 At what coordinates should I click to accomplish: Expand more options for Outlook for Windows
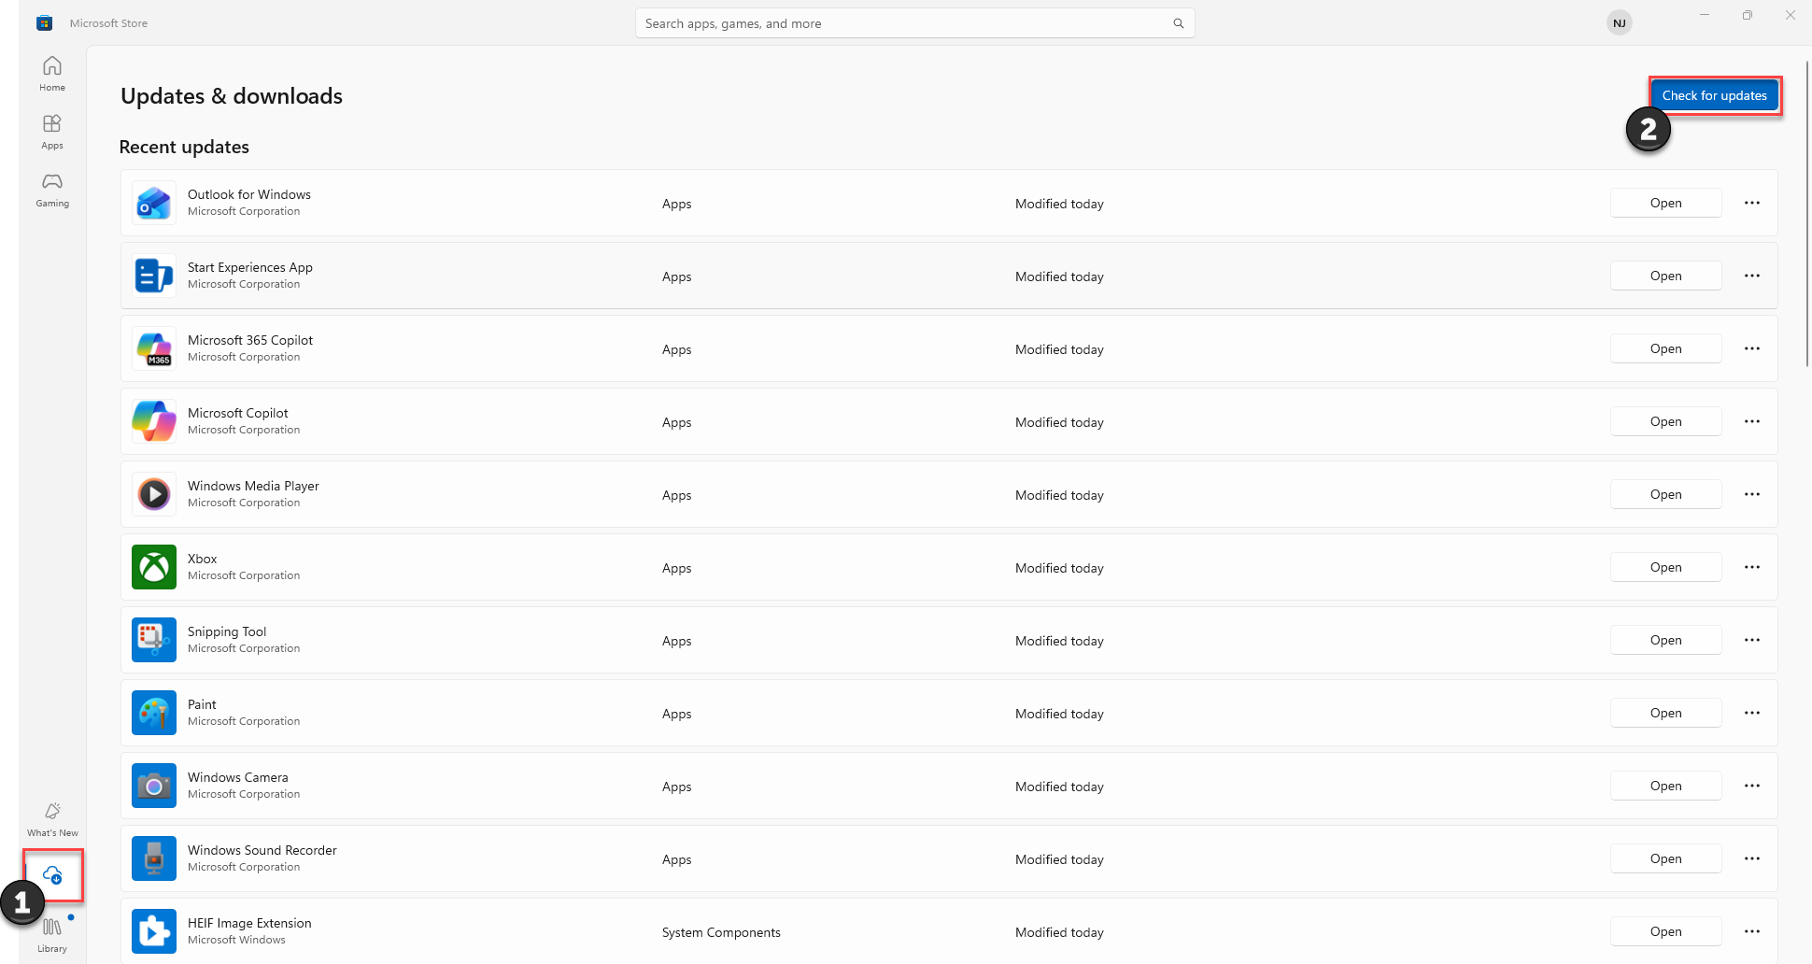1751,203
